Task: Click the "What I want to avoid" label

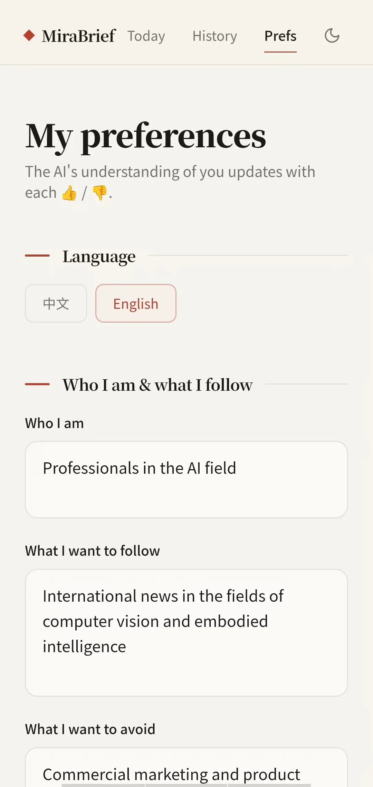Action: [90, 729]
